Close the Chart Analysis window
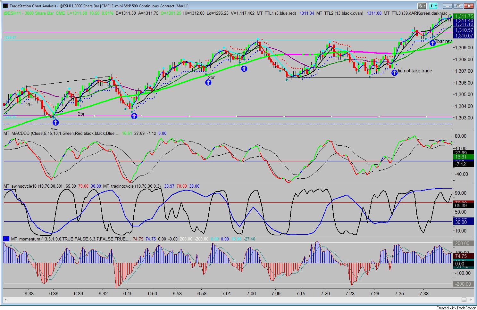Screen dimensions: 477x310 coord(469,6)
